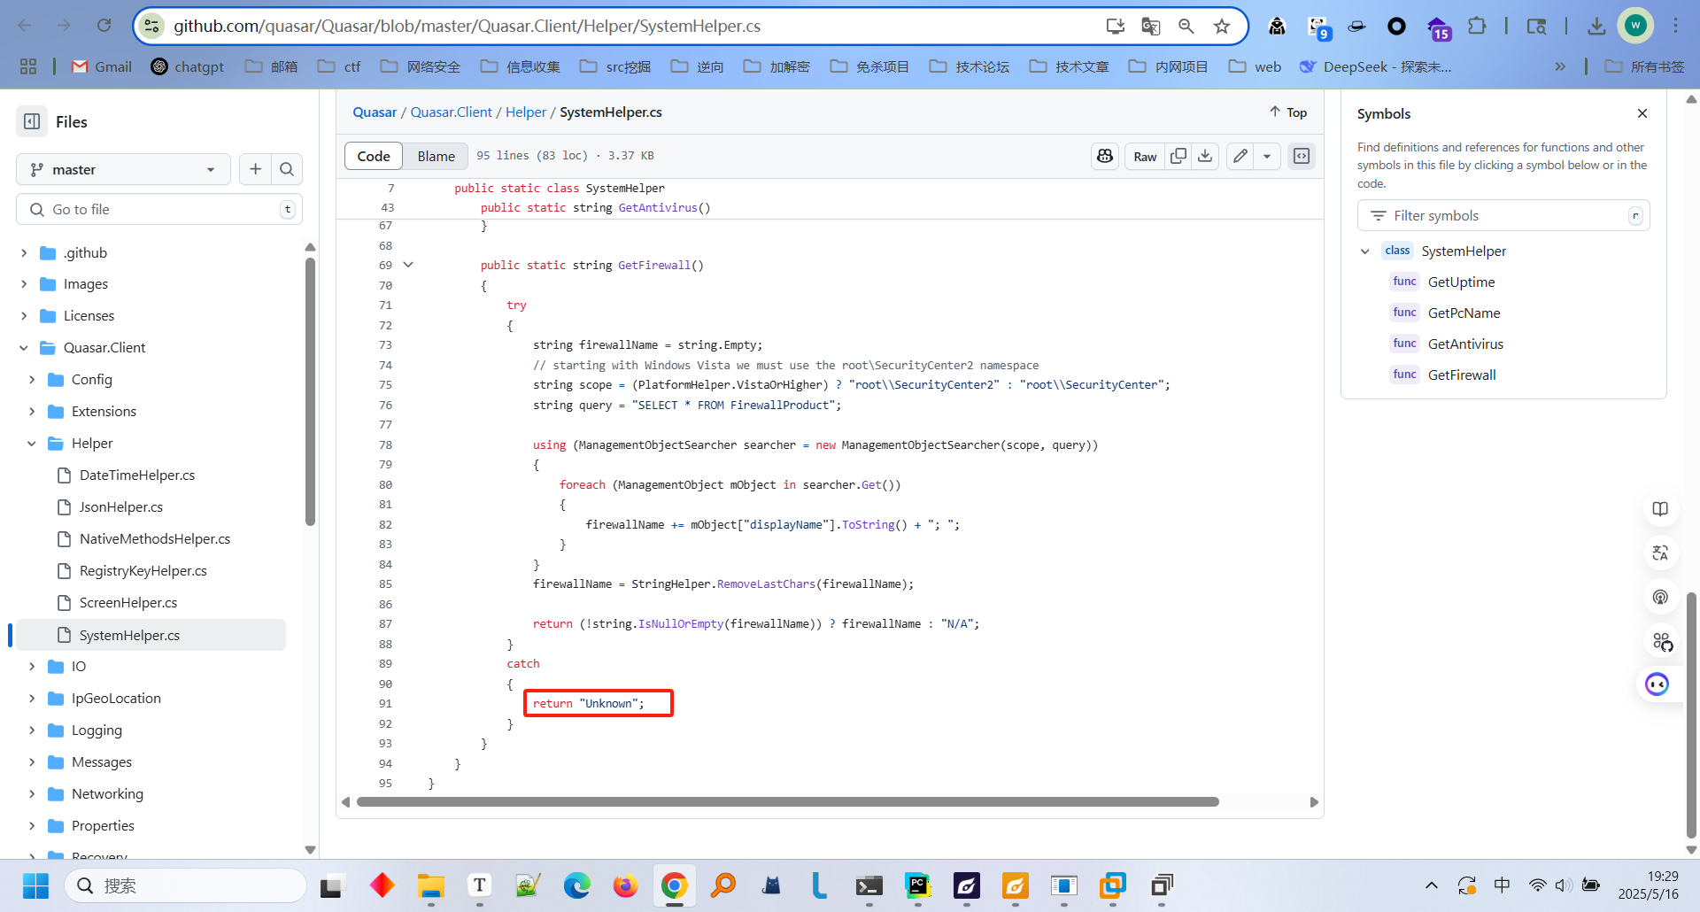Download raw file icon
Image resolution: width=1700 pixels, height=912 pixels.
pos(1205,156)
